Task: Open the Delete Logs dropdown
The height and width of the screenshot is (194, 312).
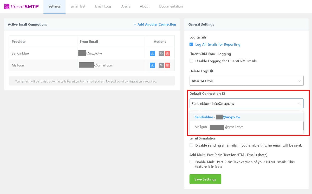Action: 246,81
